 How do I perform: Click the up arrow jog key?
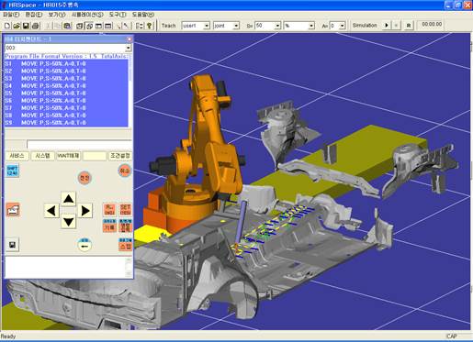(68, 199)
